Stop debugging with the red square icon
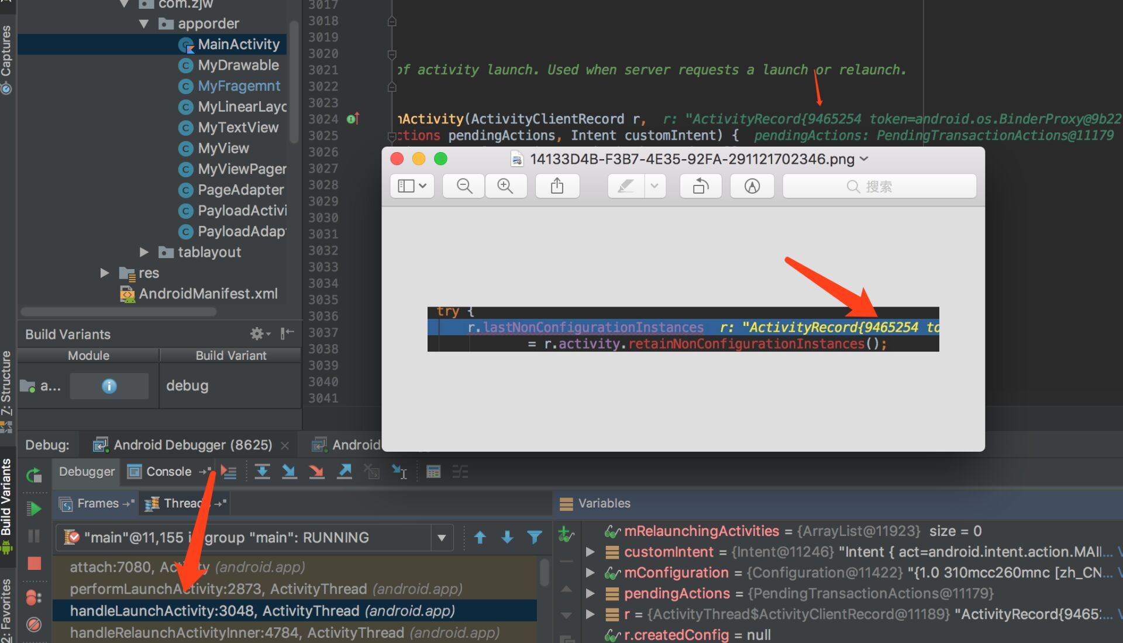The image size is (1123, 643). click(x=35, y=563)
